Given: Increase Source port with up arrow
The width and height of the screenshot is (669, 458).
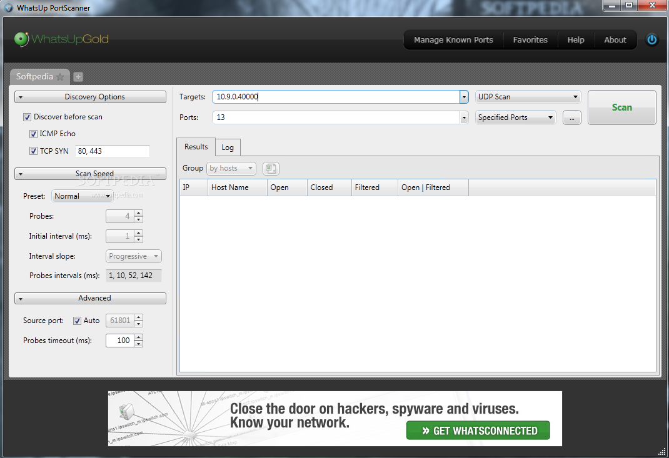Looking at the screenshot, I should [138, 317].
